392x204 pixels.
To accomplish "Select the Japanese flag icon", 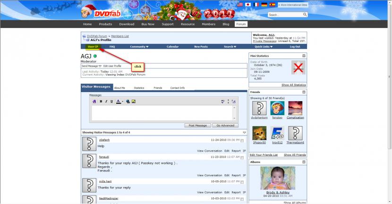I will (x=248, y=4).
